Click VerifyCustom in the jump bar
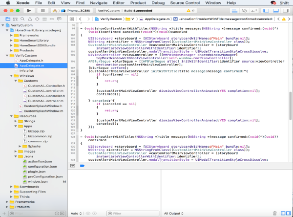The image size is (293, 217). (109, 19)
